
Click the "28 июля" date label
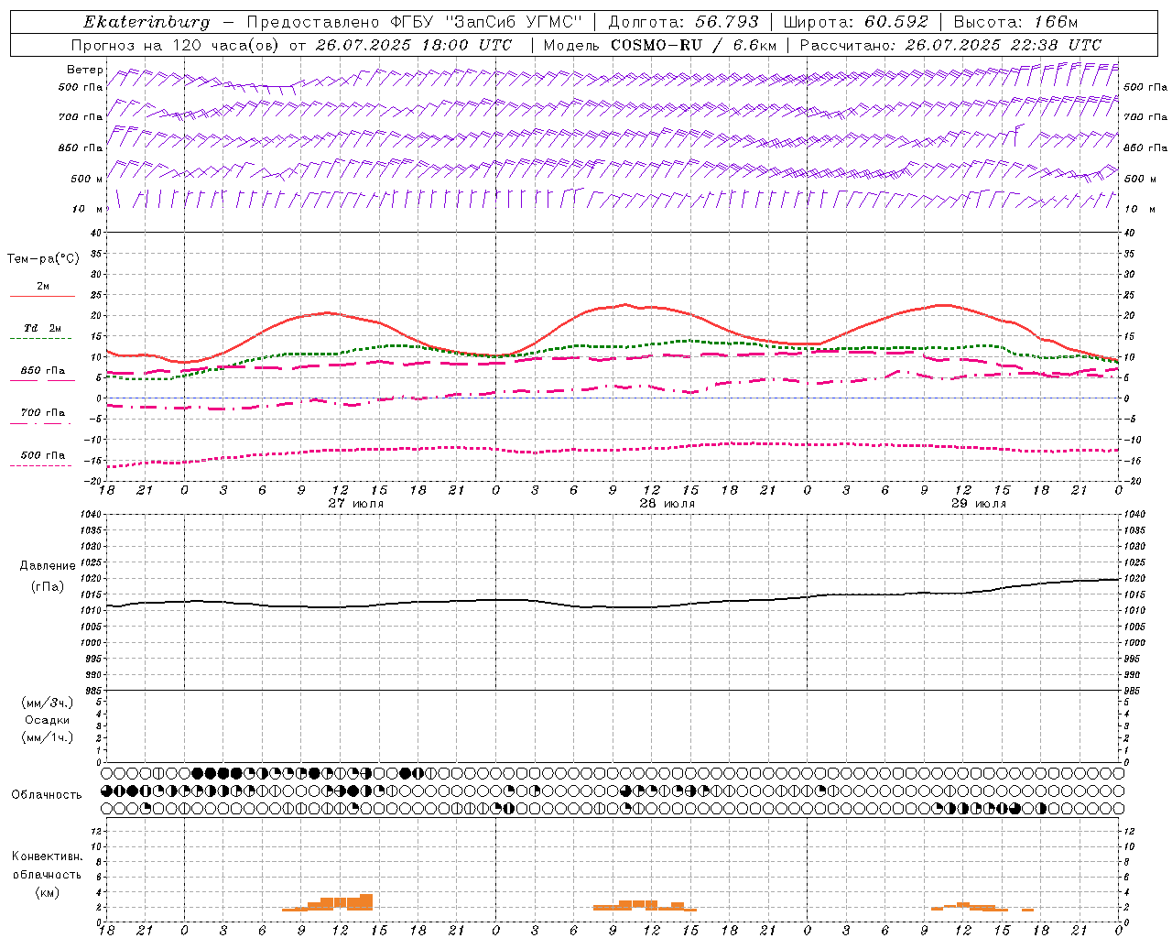667,504
